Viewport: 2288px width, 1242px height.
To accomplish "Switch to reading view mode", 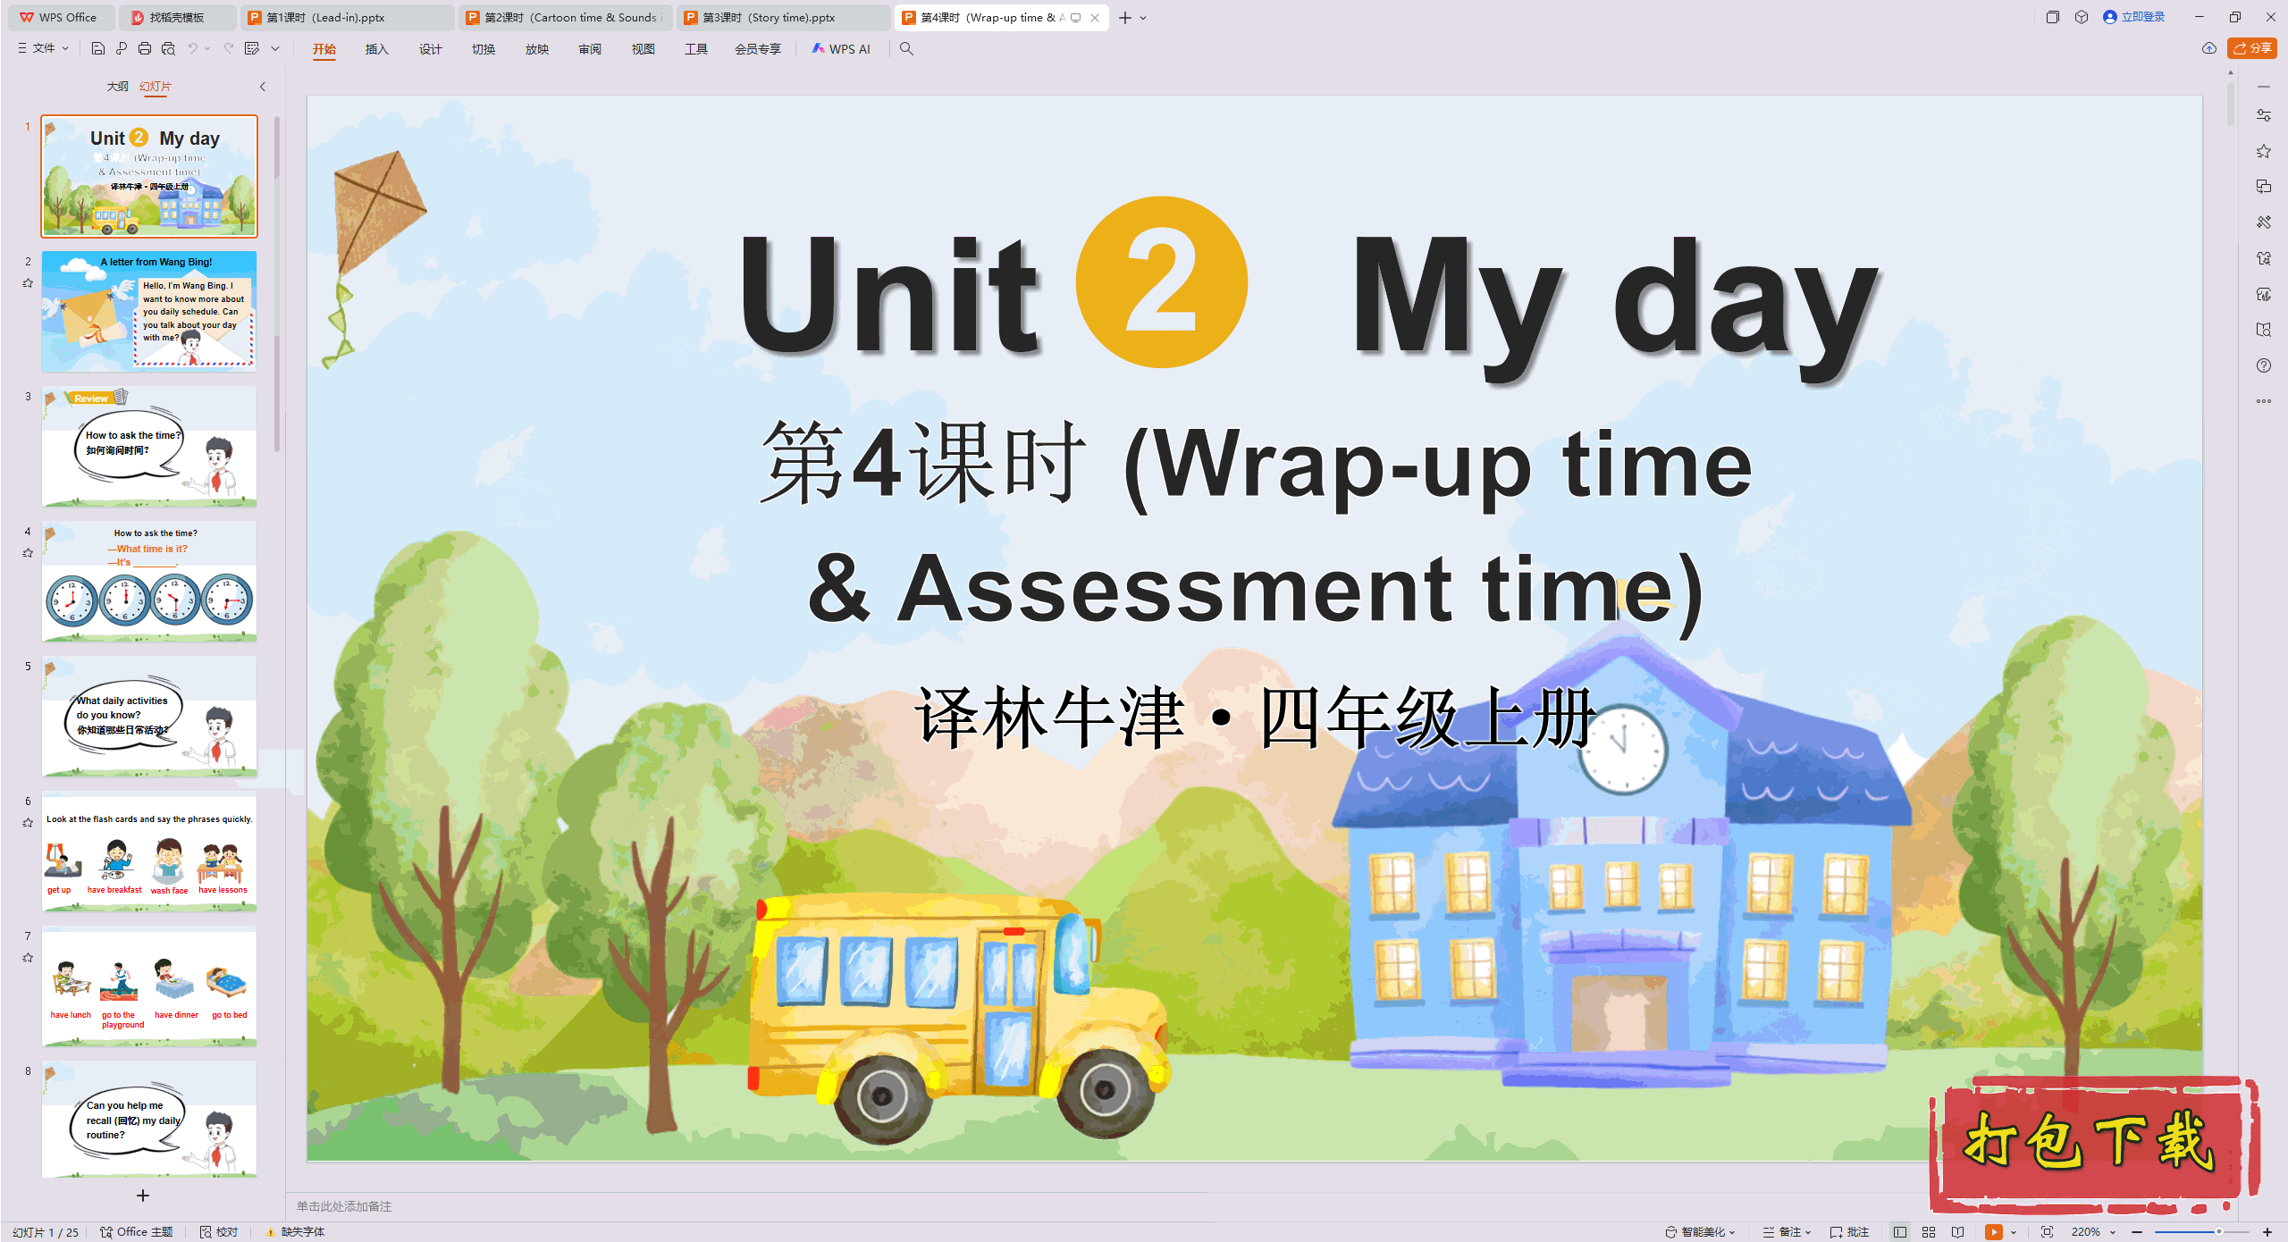I will tap(1957, 1231).
